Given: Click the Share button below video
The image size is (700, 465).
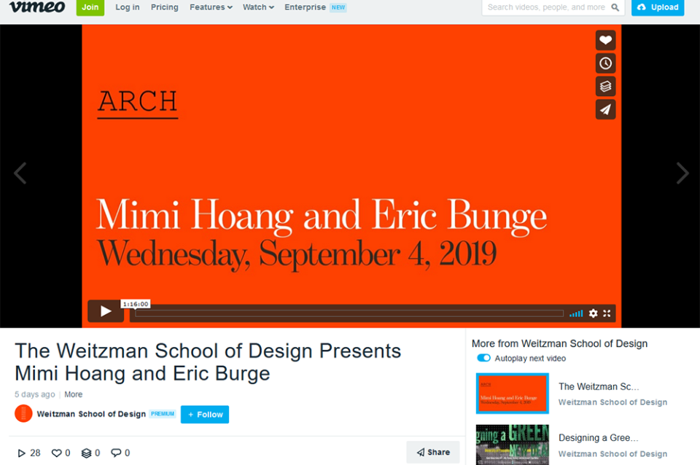Looking at the screenshot, I should point(433,453).
